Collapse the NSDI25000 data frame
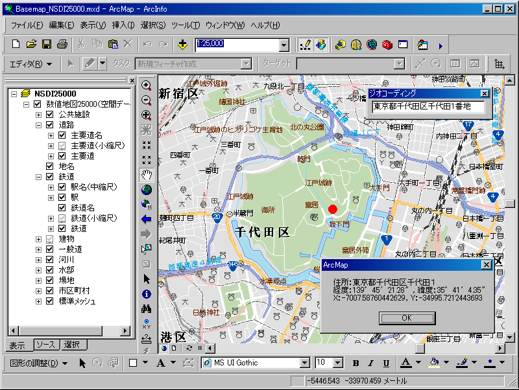Screen dimensions: 519x390 [14, 94]
